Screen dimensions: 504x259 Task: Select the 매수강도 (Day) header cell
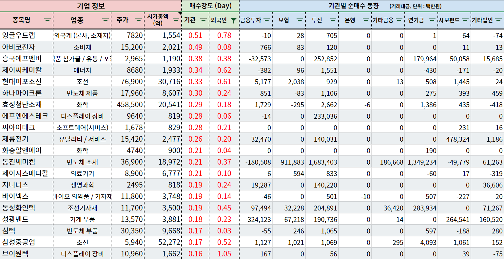[210, 6]
